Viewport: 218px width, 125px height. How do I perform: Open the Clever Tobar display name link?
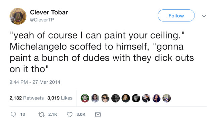click(49, 12)
